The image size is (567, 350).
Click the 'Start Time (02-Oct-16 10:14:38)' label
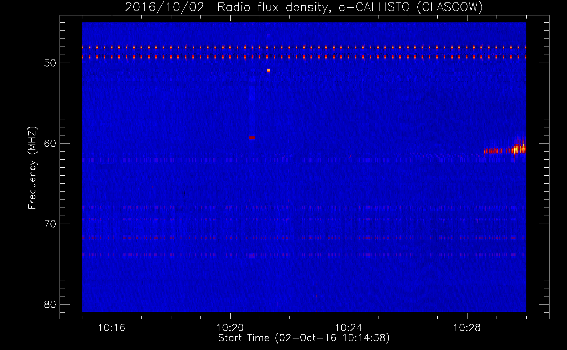click(x=304, y=338)
